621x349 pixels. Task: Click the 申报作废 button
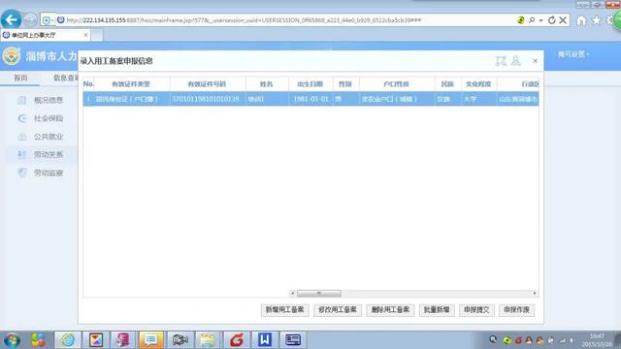(x=516, y=310)
